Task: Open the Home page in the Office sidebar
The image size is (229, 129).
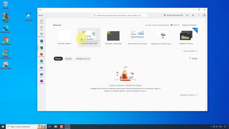Action: click(x=42, y=21)
